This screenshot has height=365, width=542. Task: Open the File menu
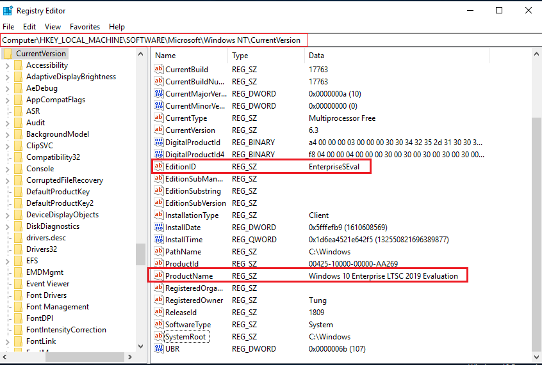8,27
